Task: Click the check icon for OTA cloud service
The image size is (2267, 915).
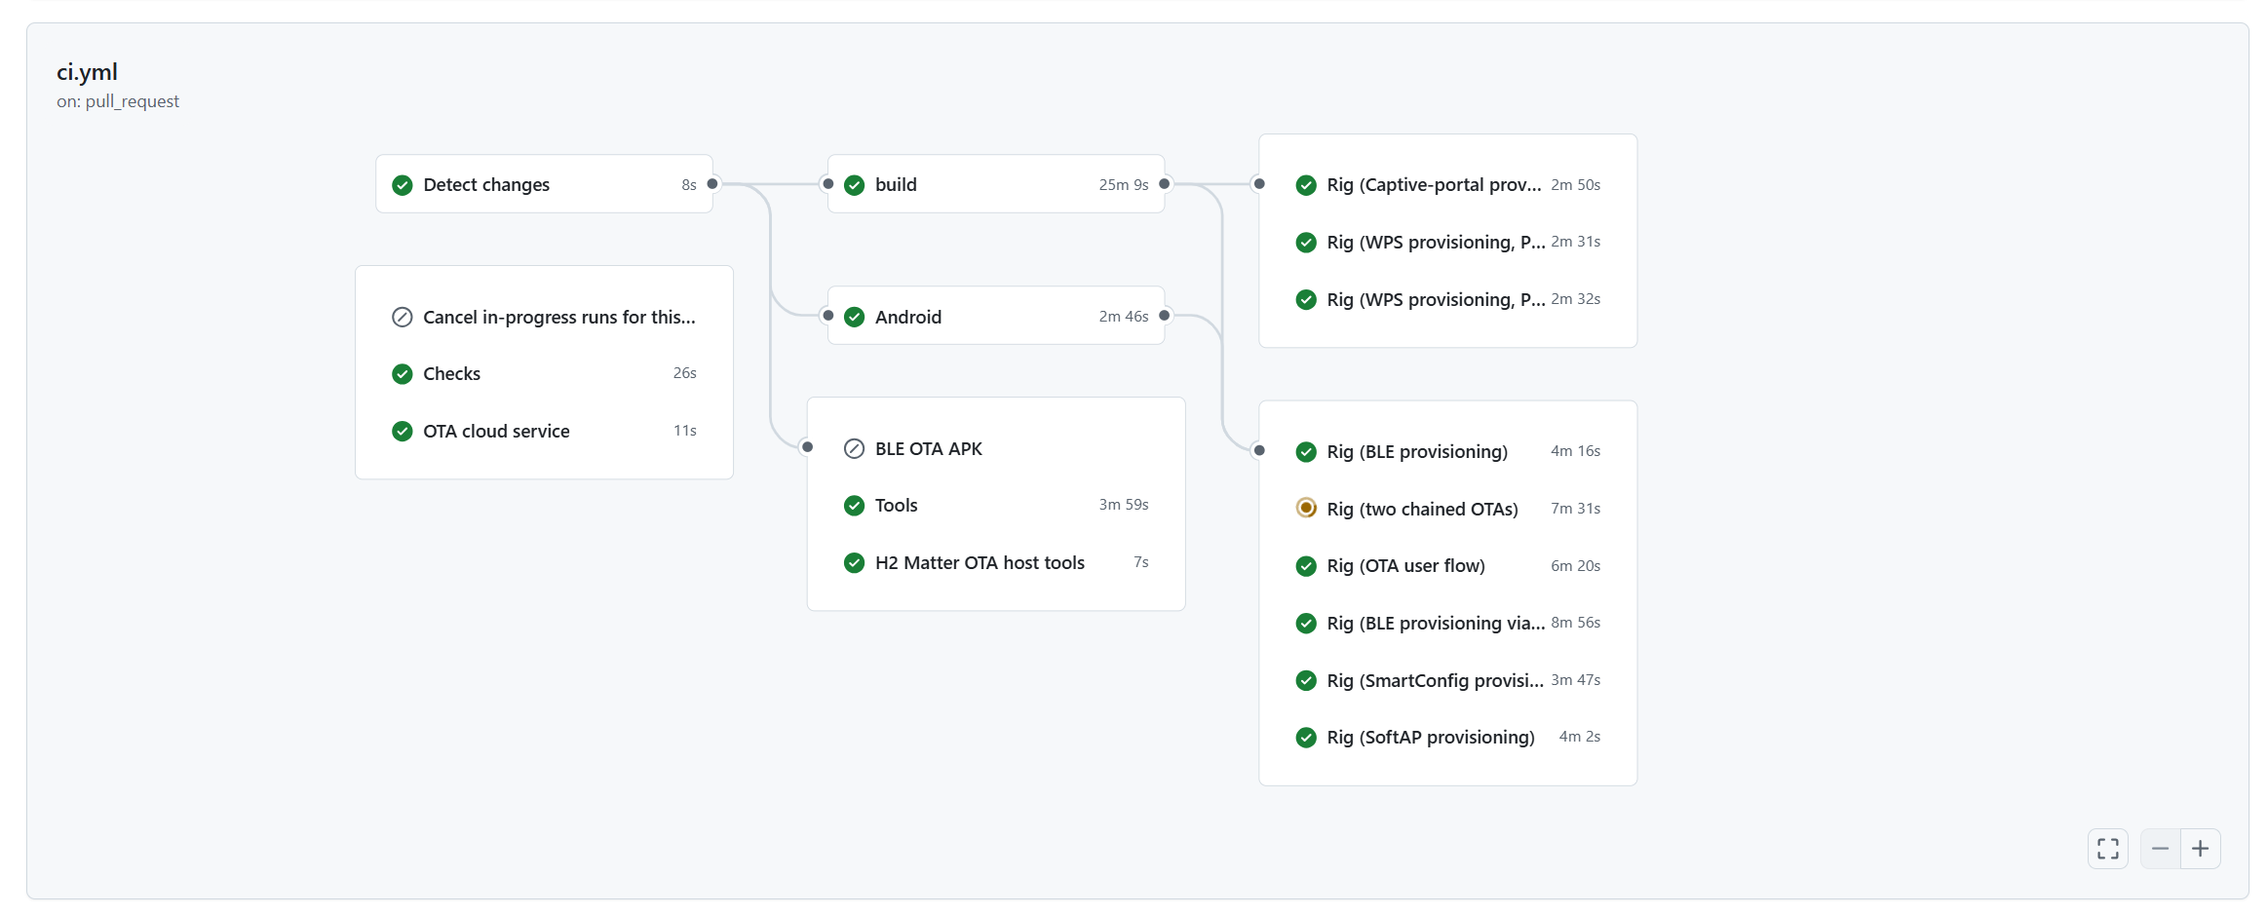Action: click(402, 431)
